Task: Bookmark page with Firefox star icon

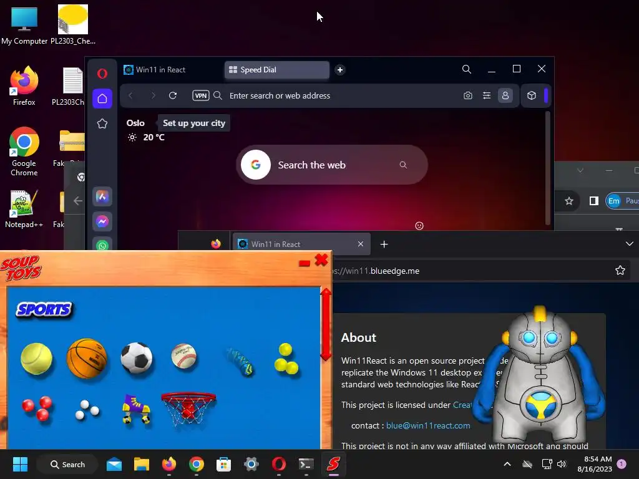Action: tap(620, 271)
